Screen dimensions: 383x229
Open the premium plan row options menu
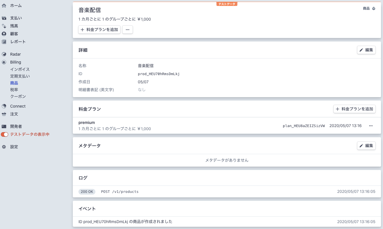click(x=371, y=126)
